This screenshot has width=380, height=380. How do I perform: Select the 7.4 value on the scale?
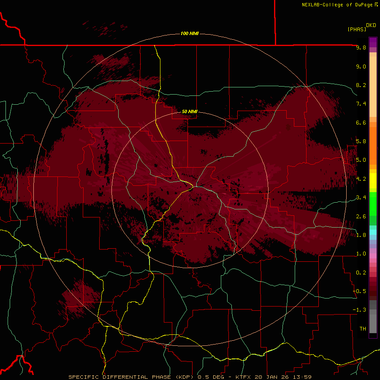click(361, 104)
